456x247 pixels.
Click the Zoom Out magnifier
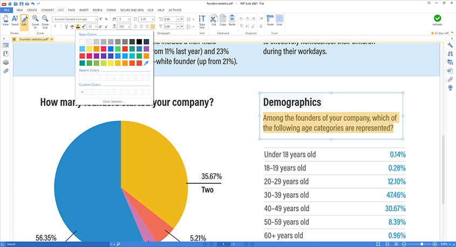[x=45, y=22]
